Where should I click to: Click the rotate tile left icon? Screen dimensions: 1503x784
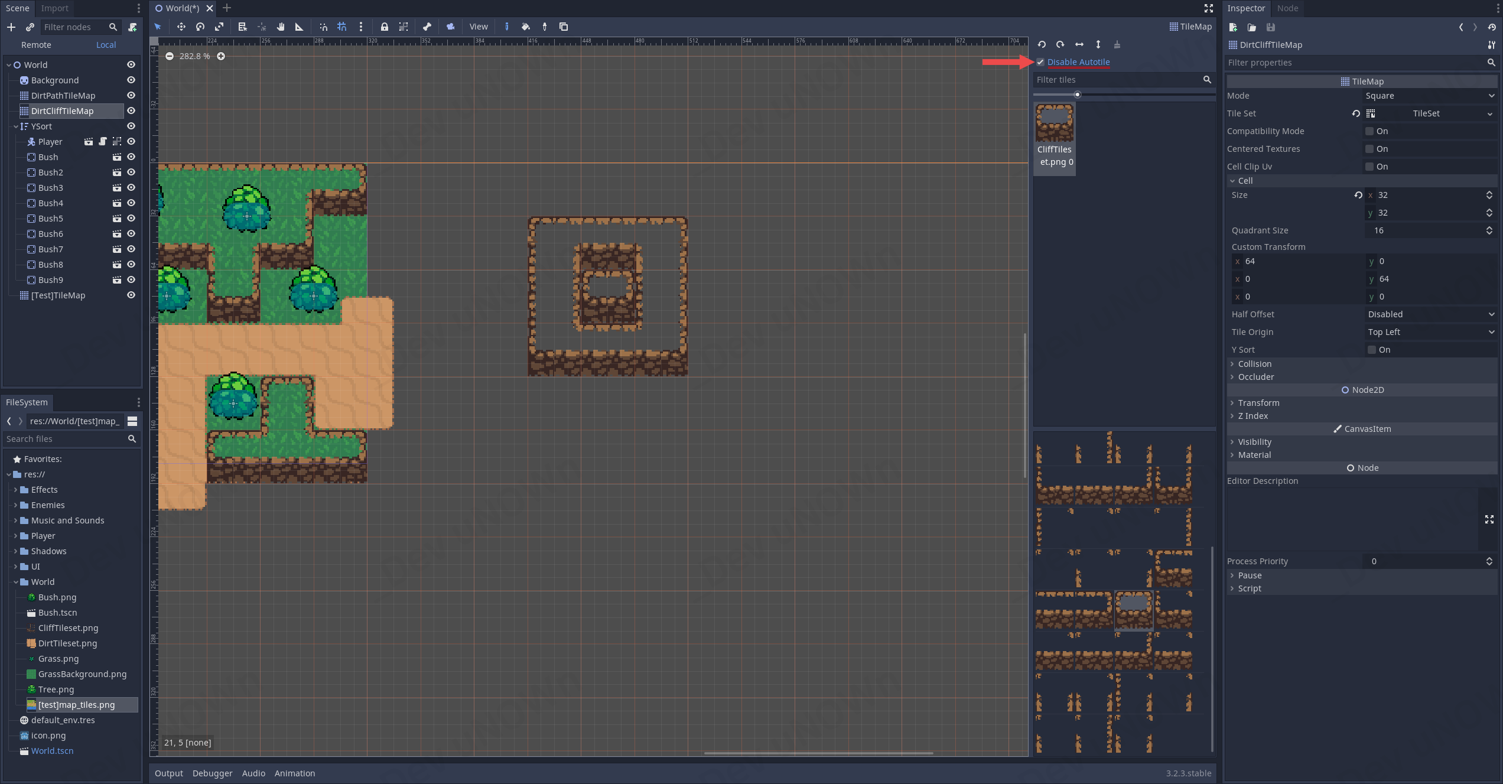(1042, 44)
